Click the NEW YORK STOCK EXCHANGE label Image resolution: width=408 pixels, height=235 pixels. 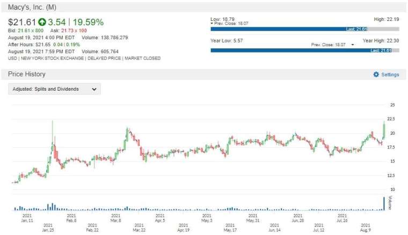coord(52,58)
